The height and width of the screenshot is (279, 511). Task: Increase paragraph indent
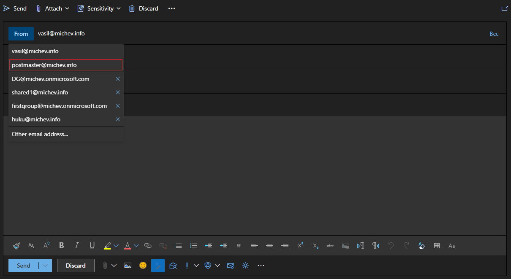pyautogui.click(x=224, y=245)
